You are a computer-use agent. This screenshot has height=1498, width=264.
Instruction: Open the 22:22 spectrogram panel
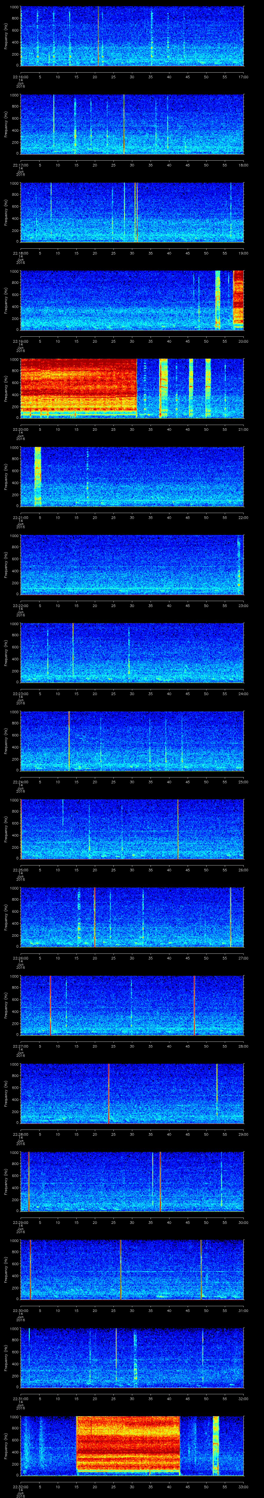click(132, 564)
